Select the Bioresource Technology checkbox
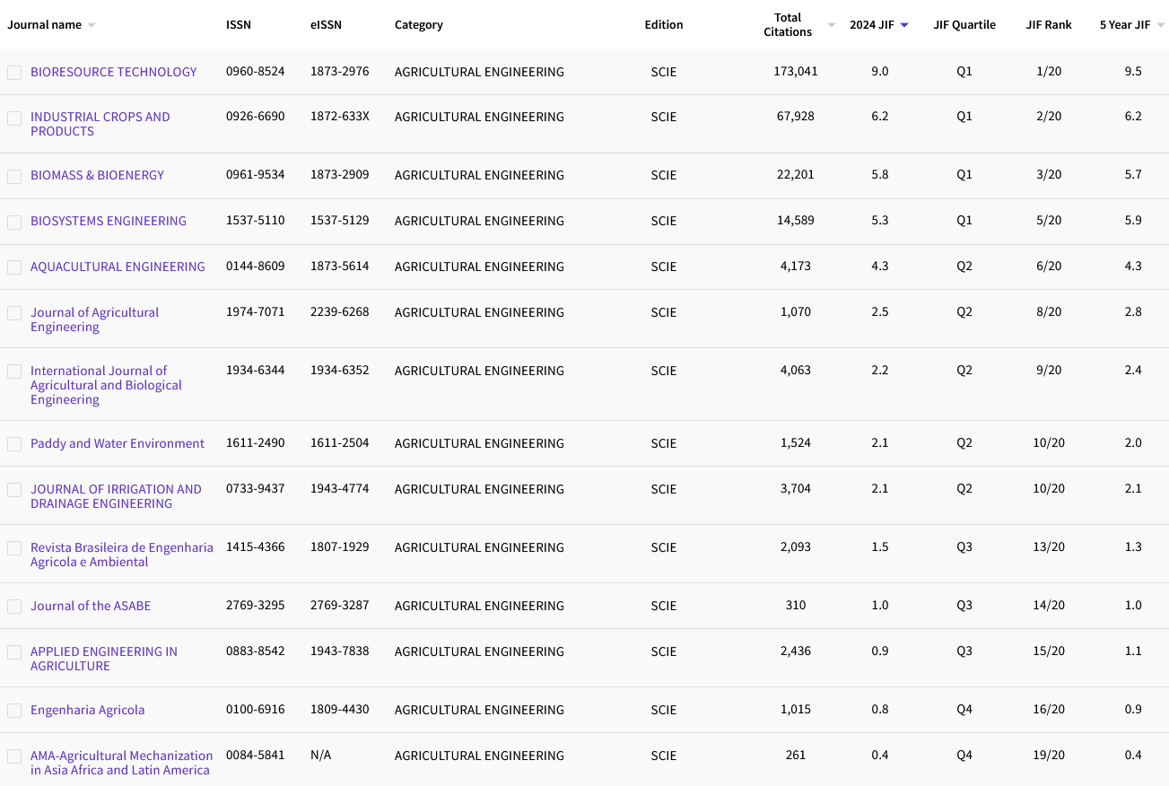1169x786 pixels. [14, 73]
